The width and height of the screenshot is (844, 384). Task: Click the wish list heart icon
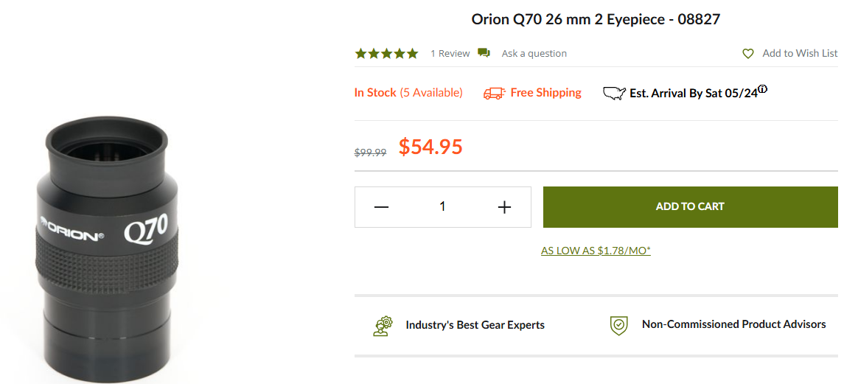(747, 53)
